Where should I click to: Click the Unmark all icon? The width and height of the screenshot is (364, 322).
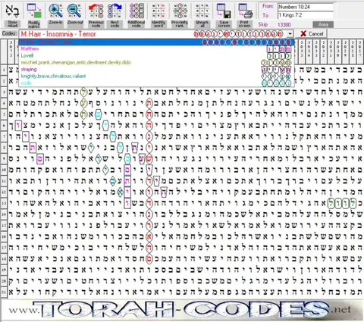(202, 11)
